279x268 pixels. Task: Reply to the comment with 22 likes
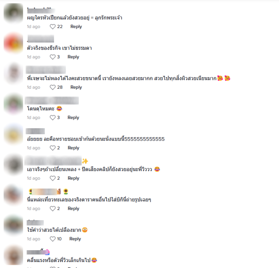pyautogui.click(x=76, y=27)
